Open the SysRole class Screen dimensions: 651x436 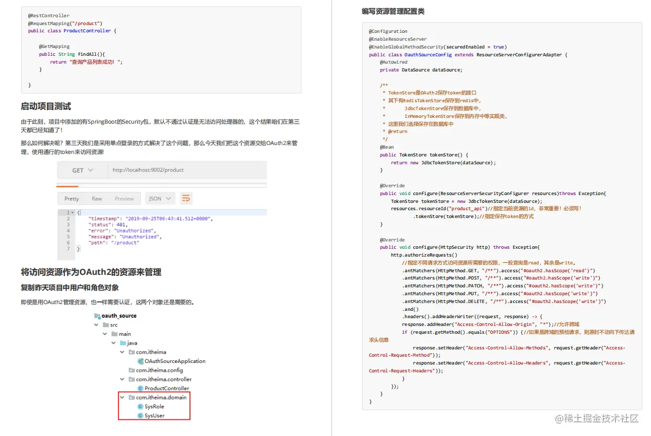[x=153, y=406]
